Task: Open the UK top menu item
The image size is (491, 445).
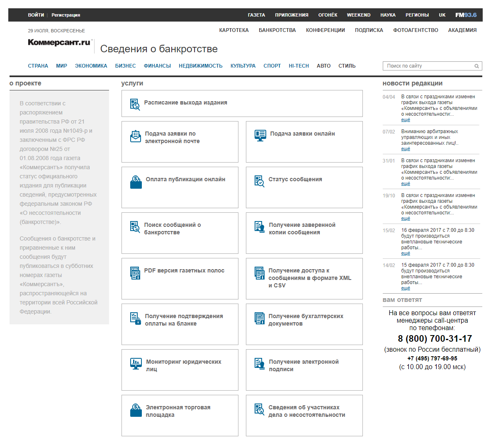Action: click(442, 15)
